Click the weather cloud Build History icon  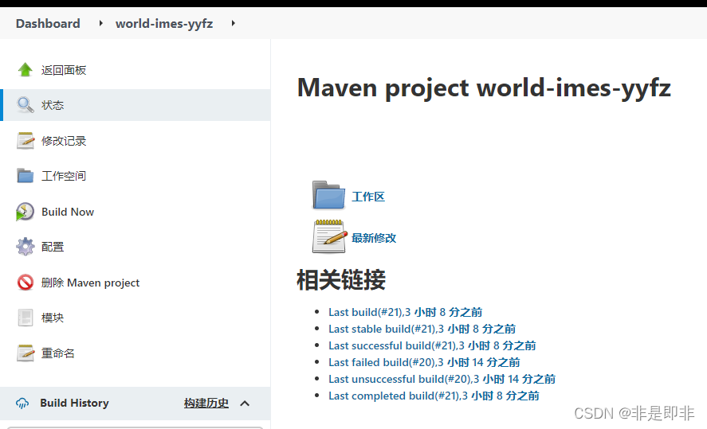tap(22, 403)
